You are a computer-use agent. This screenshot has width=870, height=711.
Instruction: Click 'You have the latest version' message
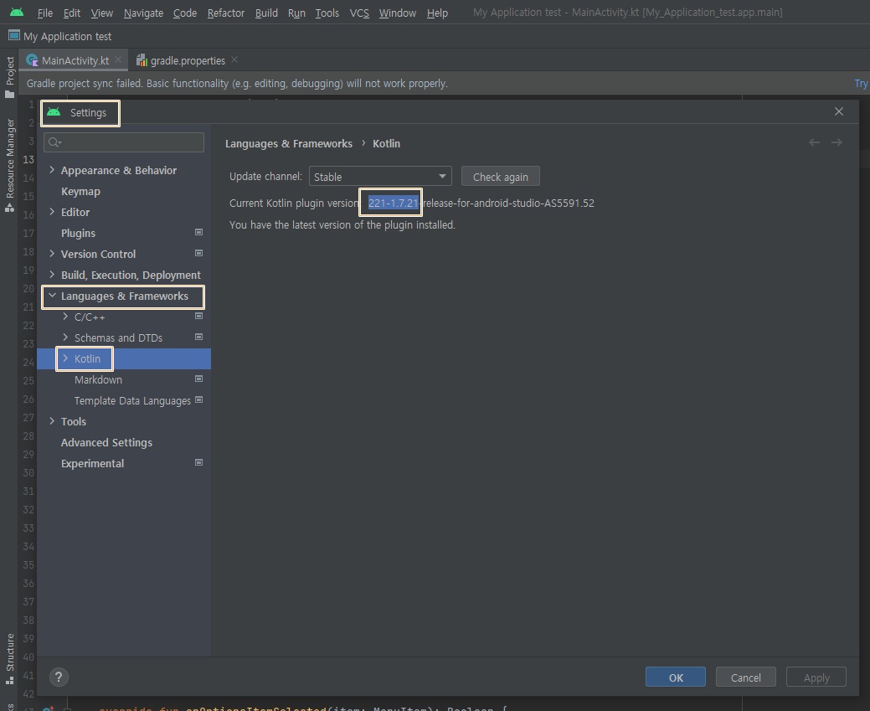tap(342, 224)
